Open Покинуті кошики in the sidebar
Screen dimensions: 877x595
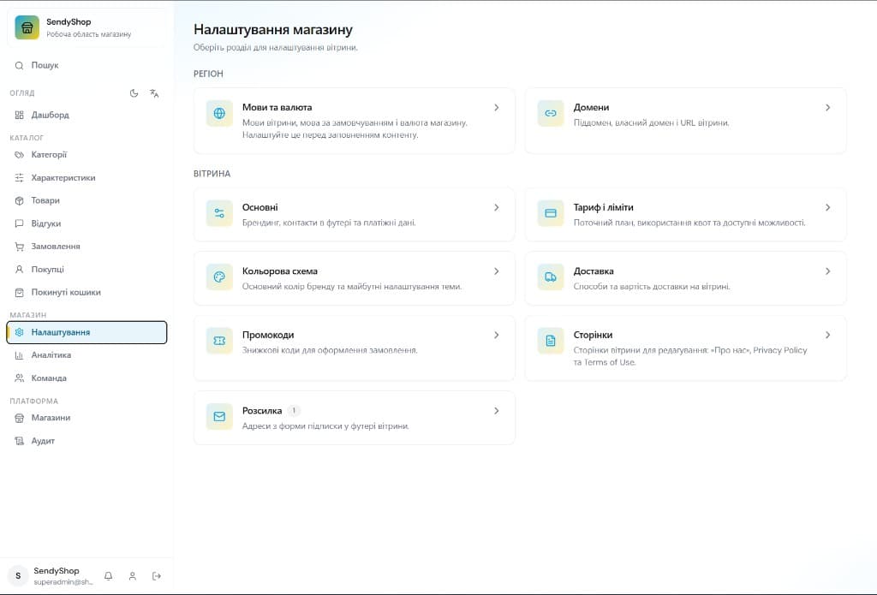point(87,293)
